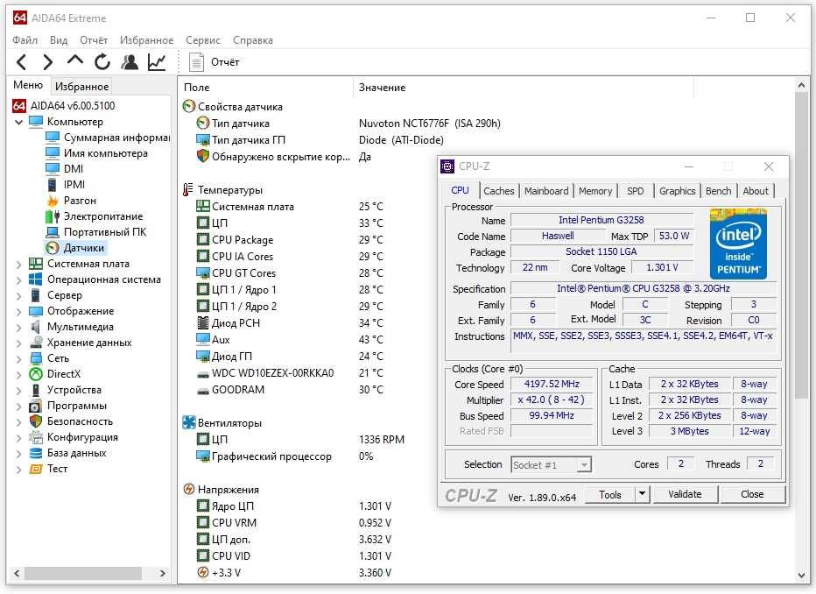Image resolution: width=816 pixels, height=594 pixels.
Task: Select the CPU VRM voltage row
Action: [294, 523]
